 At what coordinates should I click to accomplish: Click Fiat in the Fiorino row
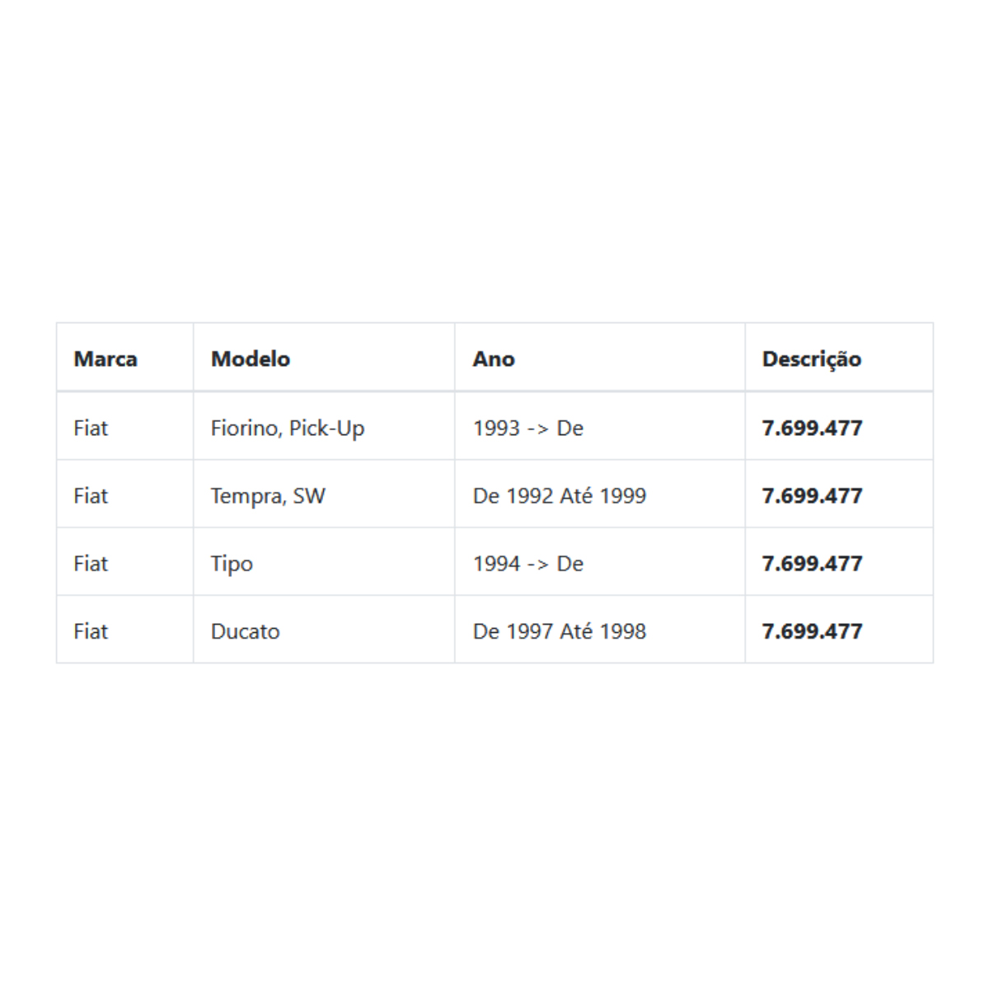click(91, 428)
